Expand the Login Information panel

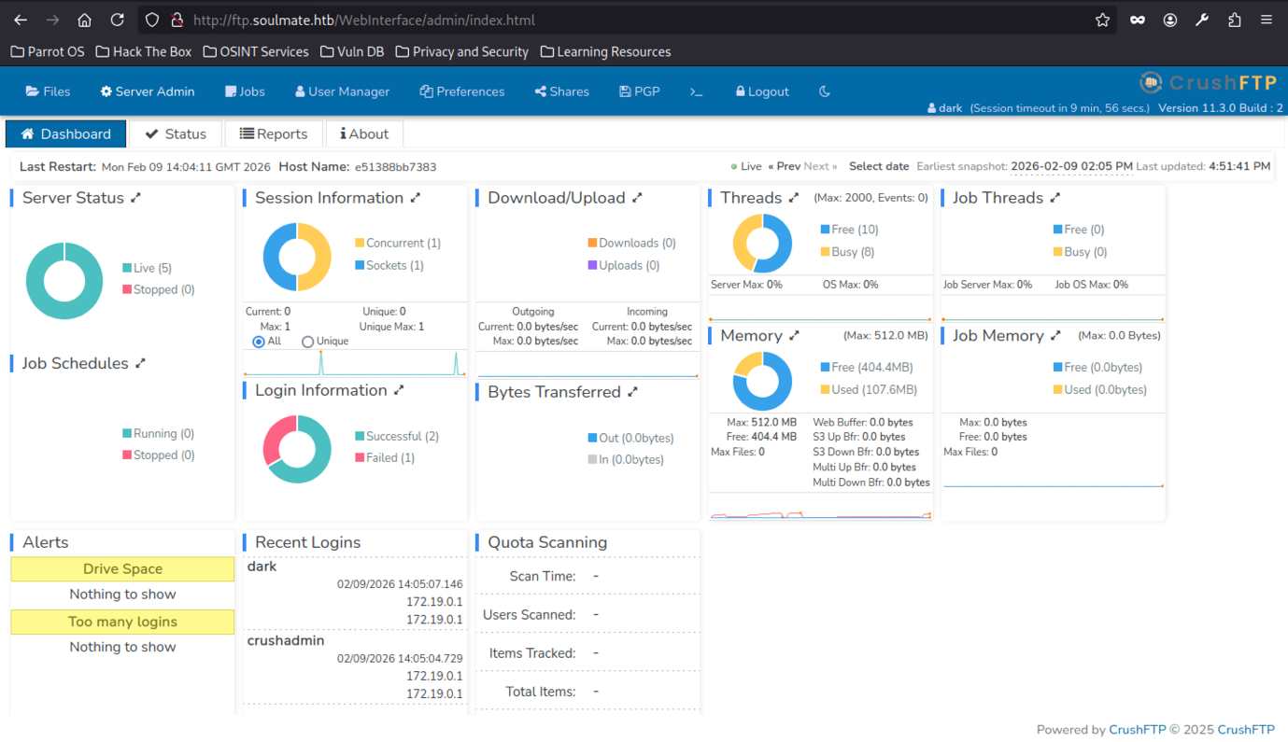click(x=399, y=390)
